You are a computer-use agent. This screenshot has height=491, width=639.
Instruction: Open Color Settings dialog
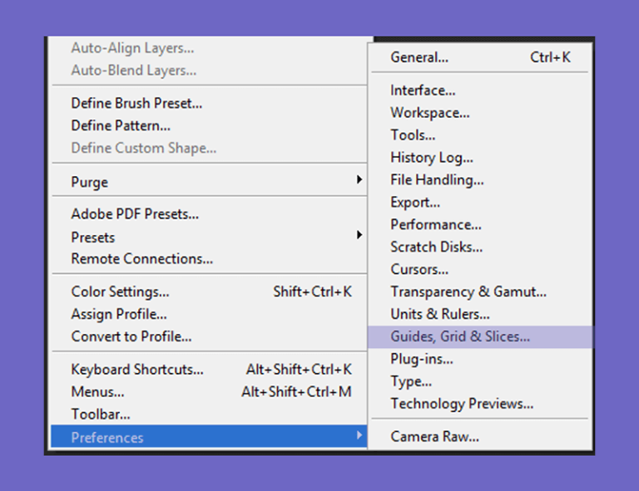[209, 292]
